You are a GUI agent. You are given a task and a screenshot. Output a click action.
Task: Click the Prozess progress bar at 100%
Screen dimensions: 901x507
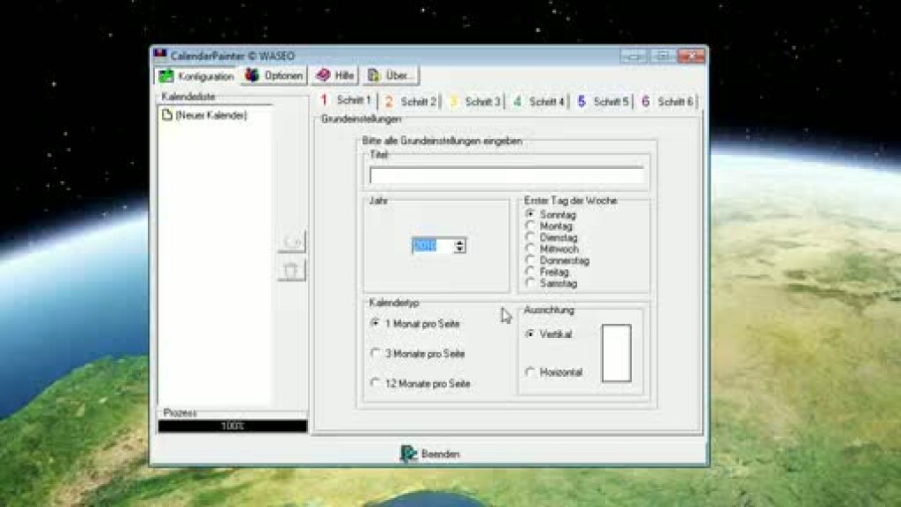233,426
